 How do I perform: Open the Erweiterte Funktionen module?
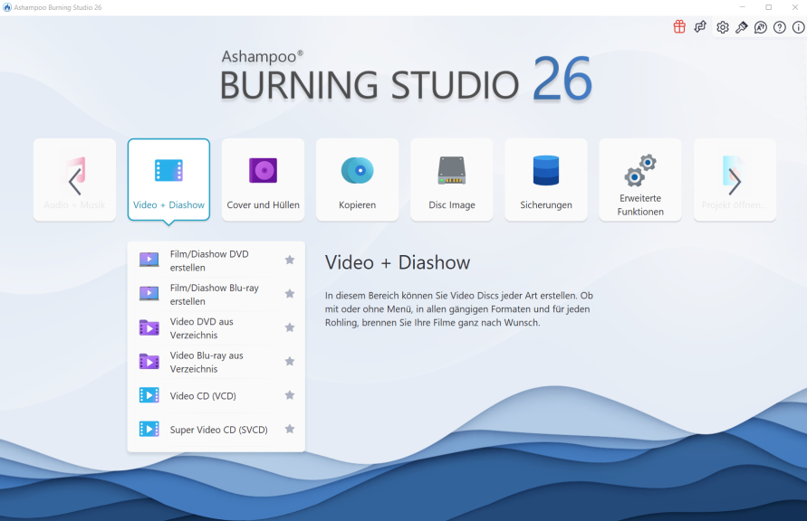coord(639,178)
